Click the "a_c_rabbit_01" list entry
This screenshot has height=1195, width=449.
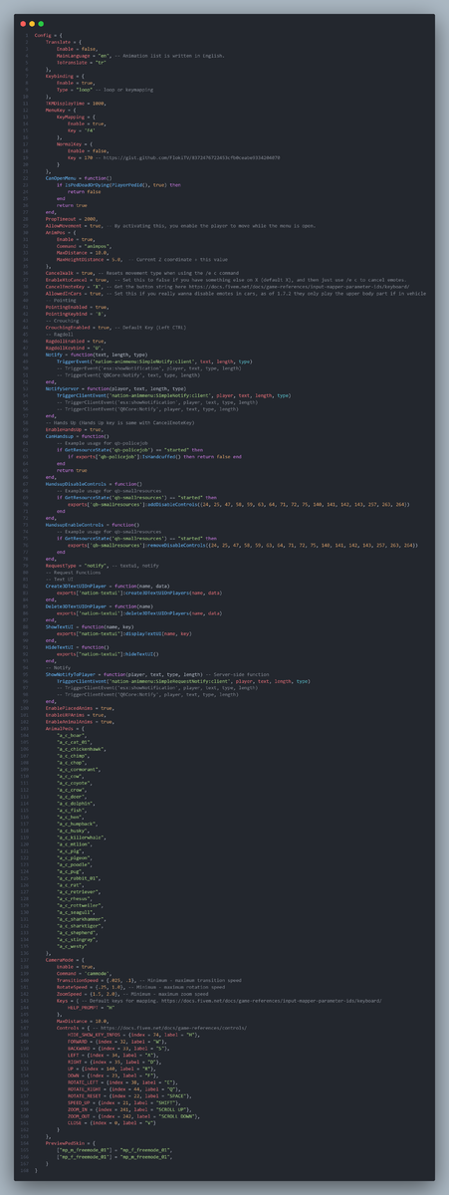[79, 878]
